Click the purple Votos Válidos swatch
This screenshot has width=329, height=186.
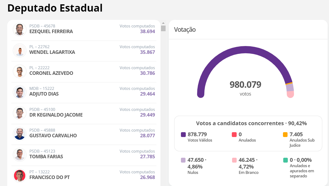point(183,135)
